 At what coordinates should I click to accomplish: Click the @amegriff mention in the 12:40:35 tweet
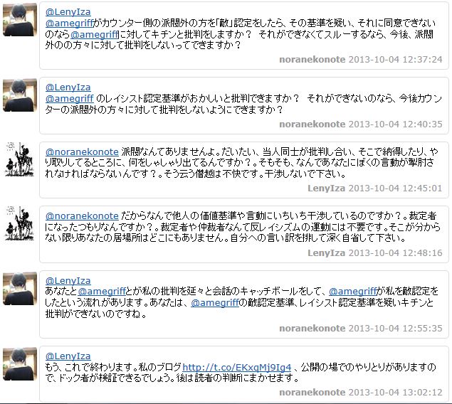(70, 98)
